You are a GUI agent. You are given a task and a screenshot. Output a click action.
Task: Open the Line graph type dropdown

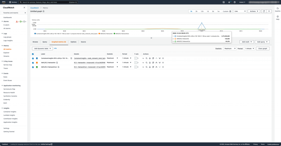pyautogui.click(x=240, y=11)
